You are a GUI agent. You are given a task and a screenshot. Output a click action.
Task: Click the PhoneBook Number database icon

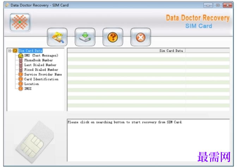tap(21, 60)
